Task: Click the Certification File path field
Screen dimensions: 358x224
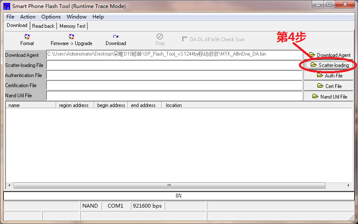Action: (x=174, y=85)
